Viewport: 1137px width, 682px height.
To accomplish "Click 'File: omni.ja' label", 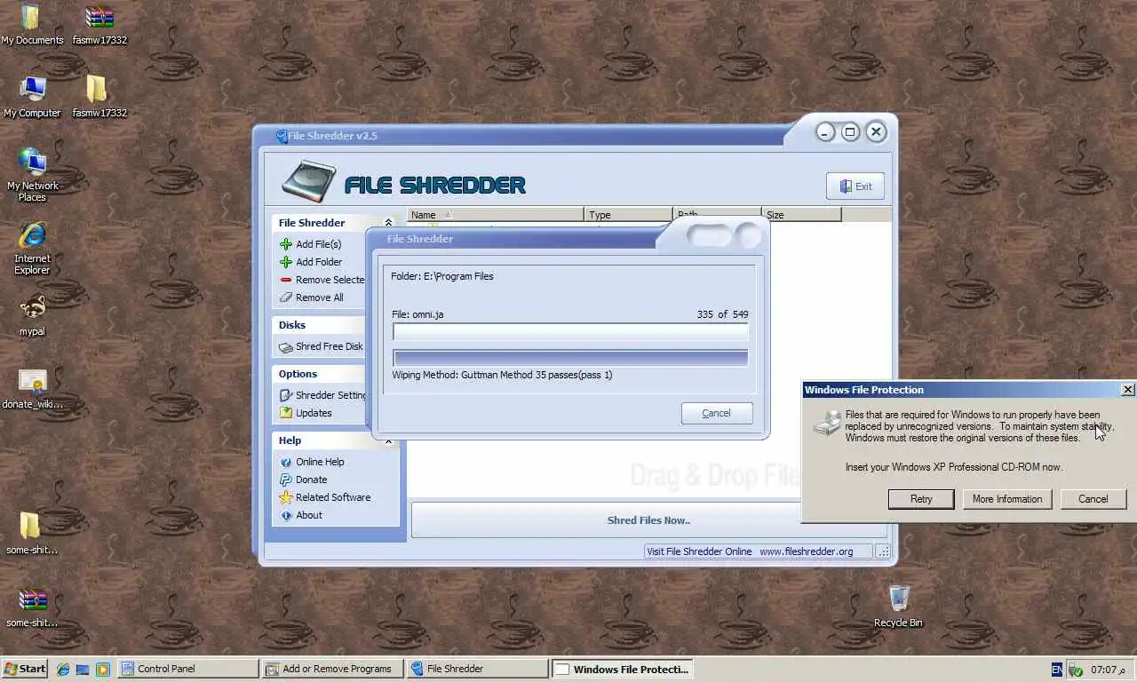I will (x=417, y=314).
